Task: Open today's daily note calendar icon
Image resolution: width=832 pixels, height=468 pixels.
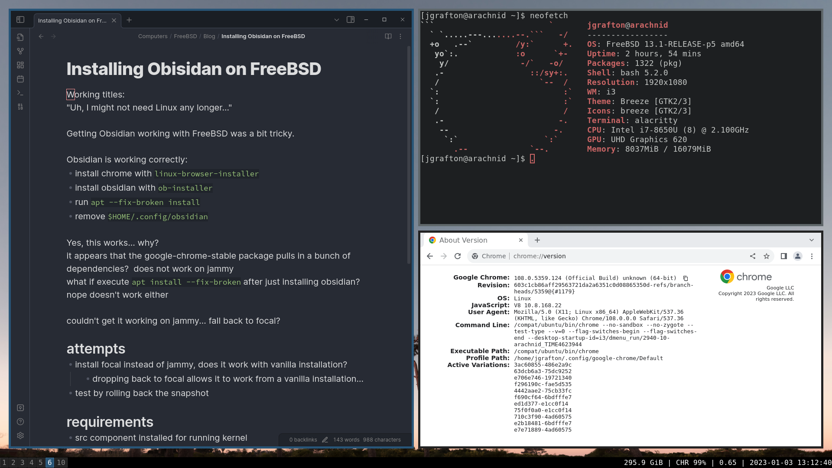Action: coord(20,79)
